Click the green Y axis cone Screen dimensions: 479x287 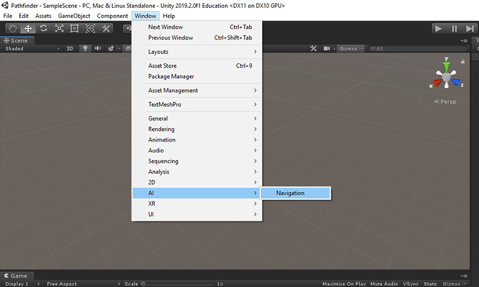pos(447,66)
